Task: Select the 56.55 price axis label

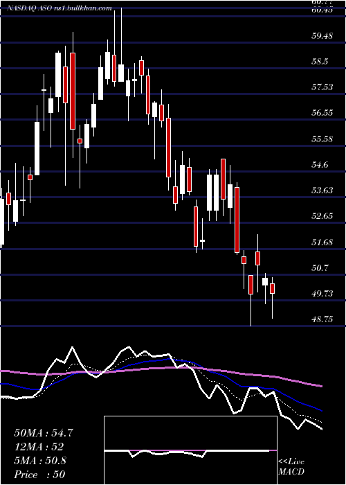Action: click(322, 112)
